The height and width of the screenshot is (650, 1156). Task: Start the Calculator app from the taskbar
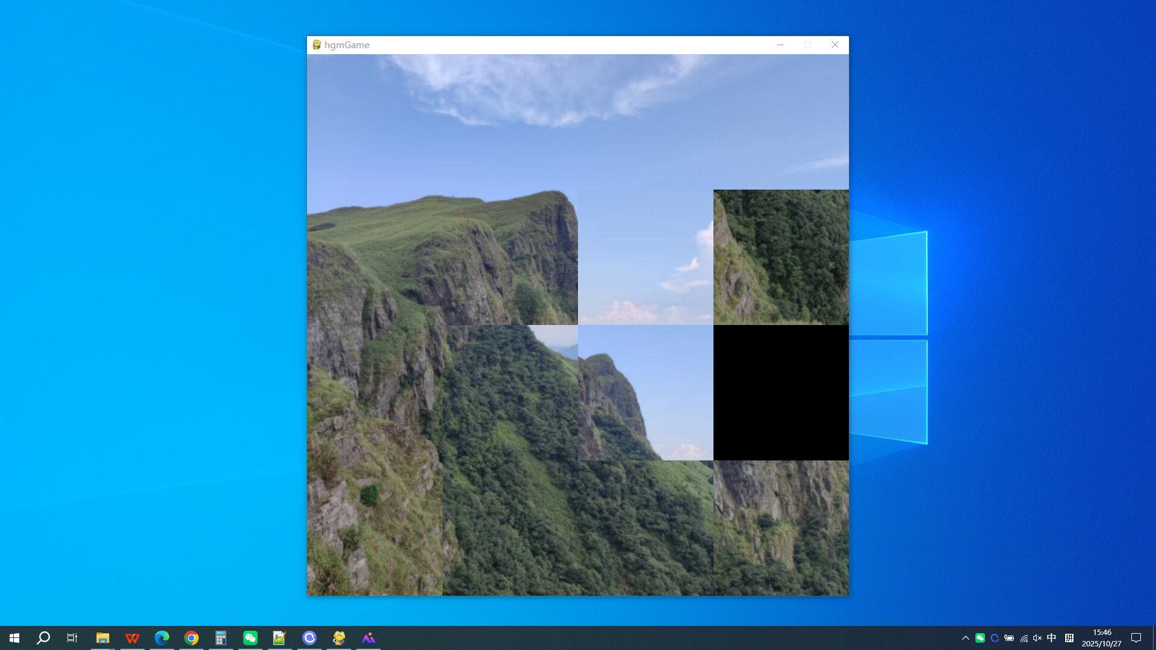(x=221, y=638)
